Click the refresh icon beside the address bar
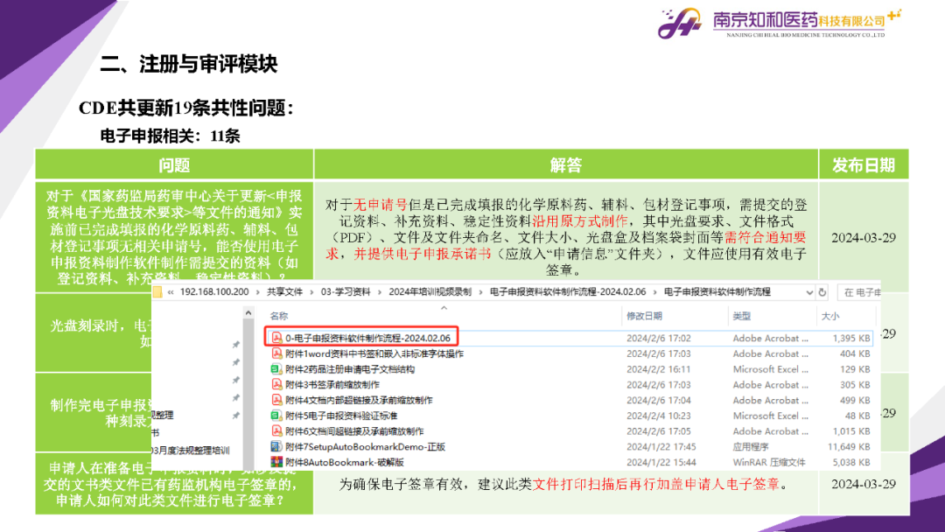 [x=823, y=291]
